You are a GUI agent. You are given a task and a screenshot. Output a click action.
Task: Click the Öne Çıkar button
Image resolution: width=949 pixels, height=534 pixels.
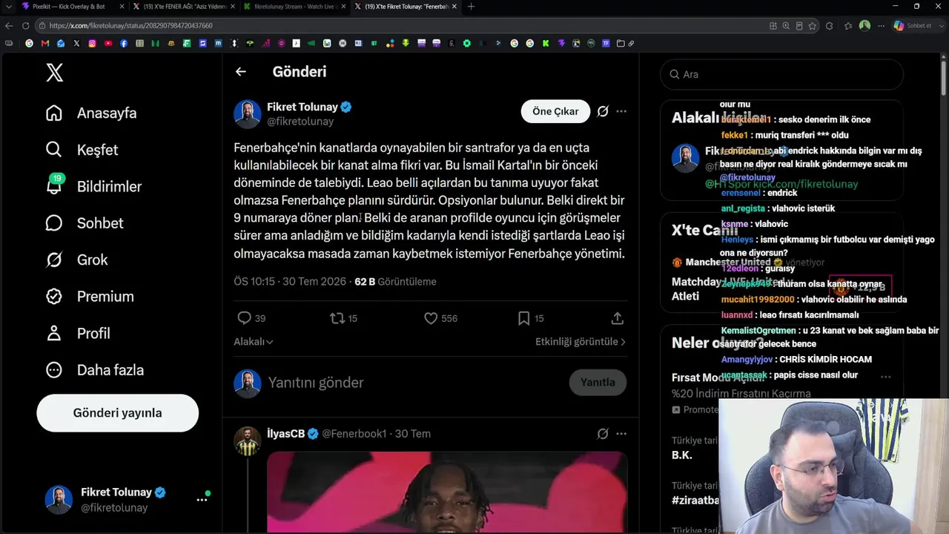pyautogui.click(x=555, y=111)
